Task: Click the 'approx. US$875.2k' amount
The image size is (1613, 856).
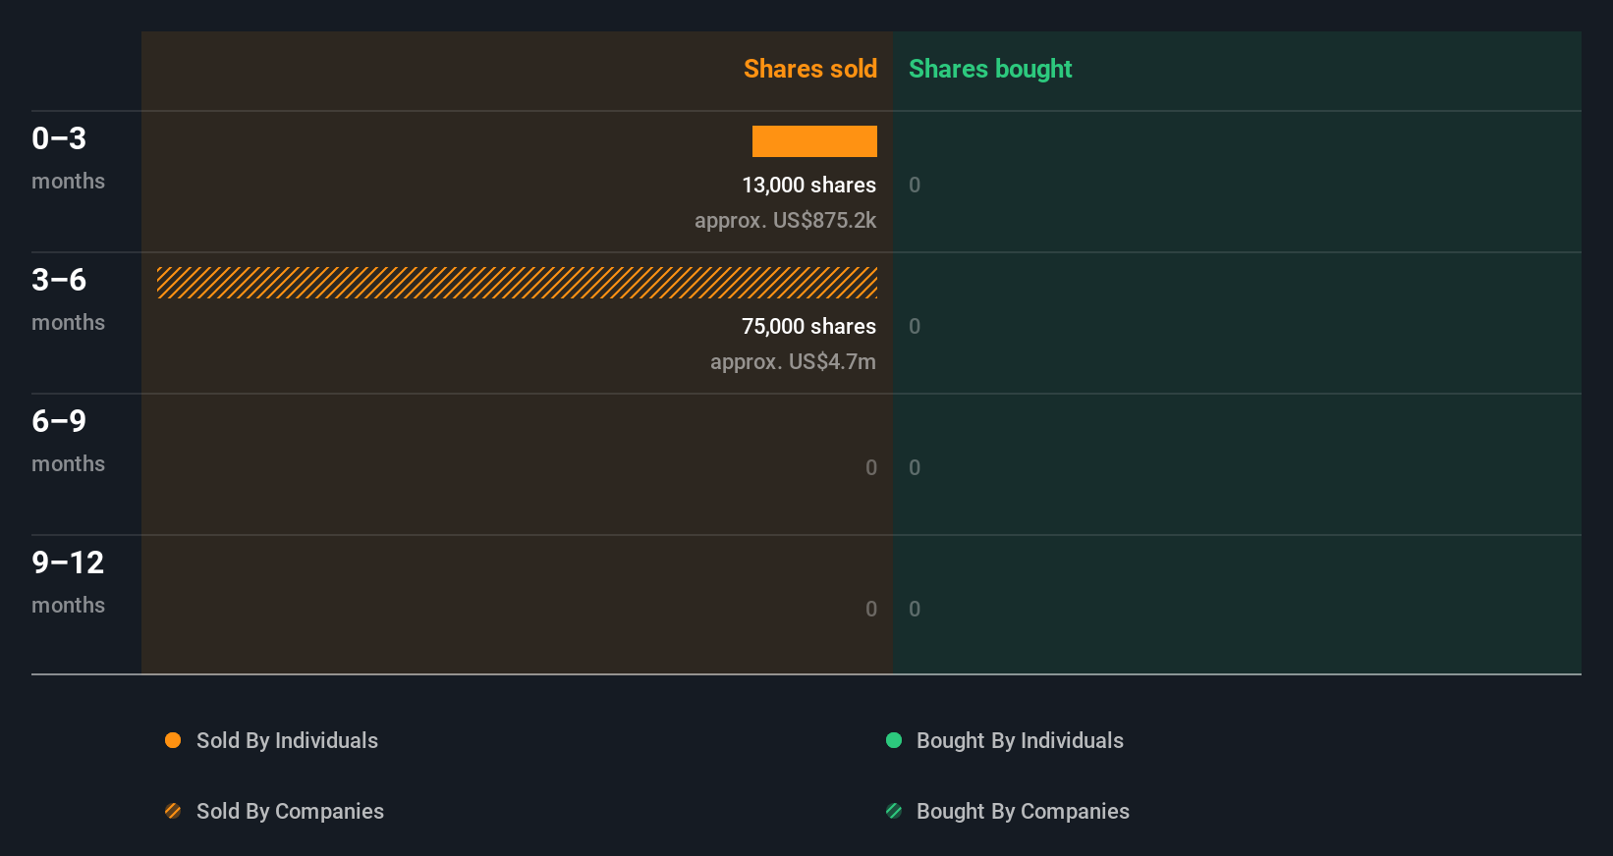Action: [x=785, y=220]
